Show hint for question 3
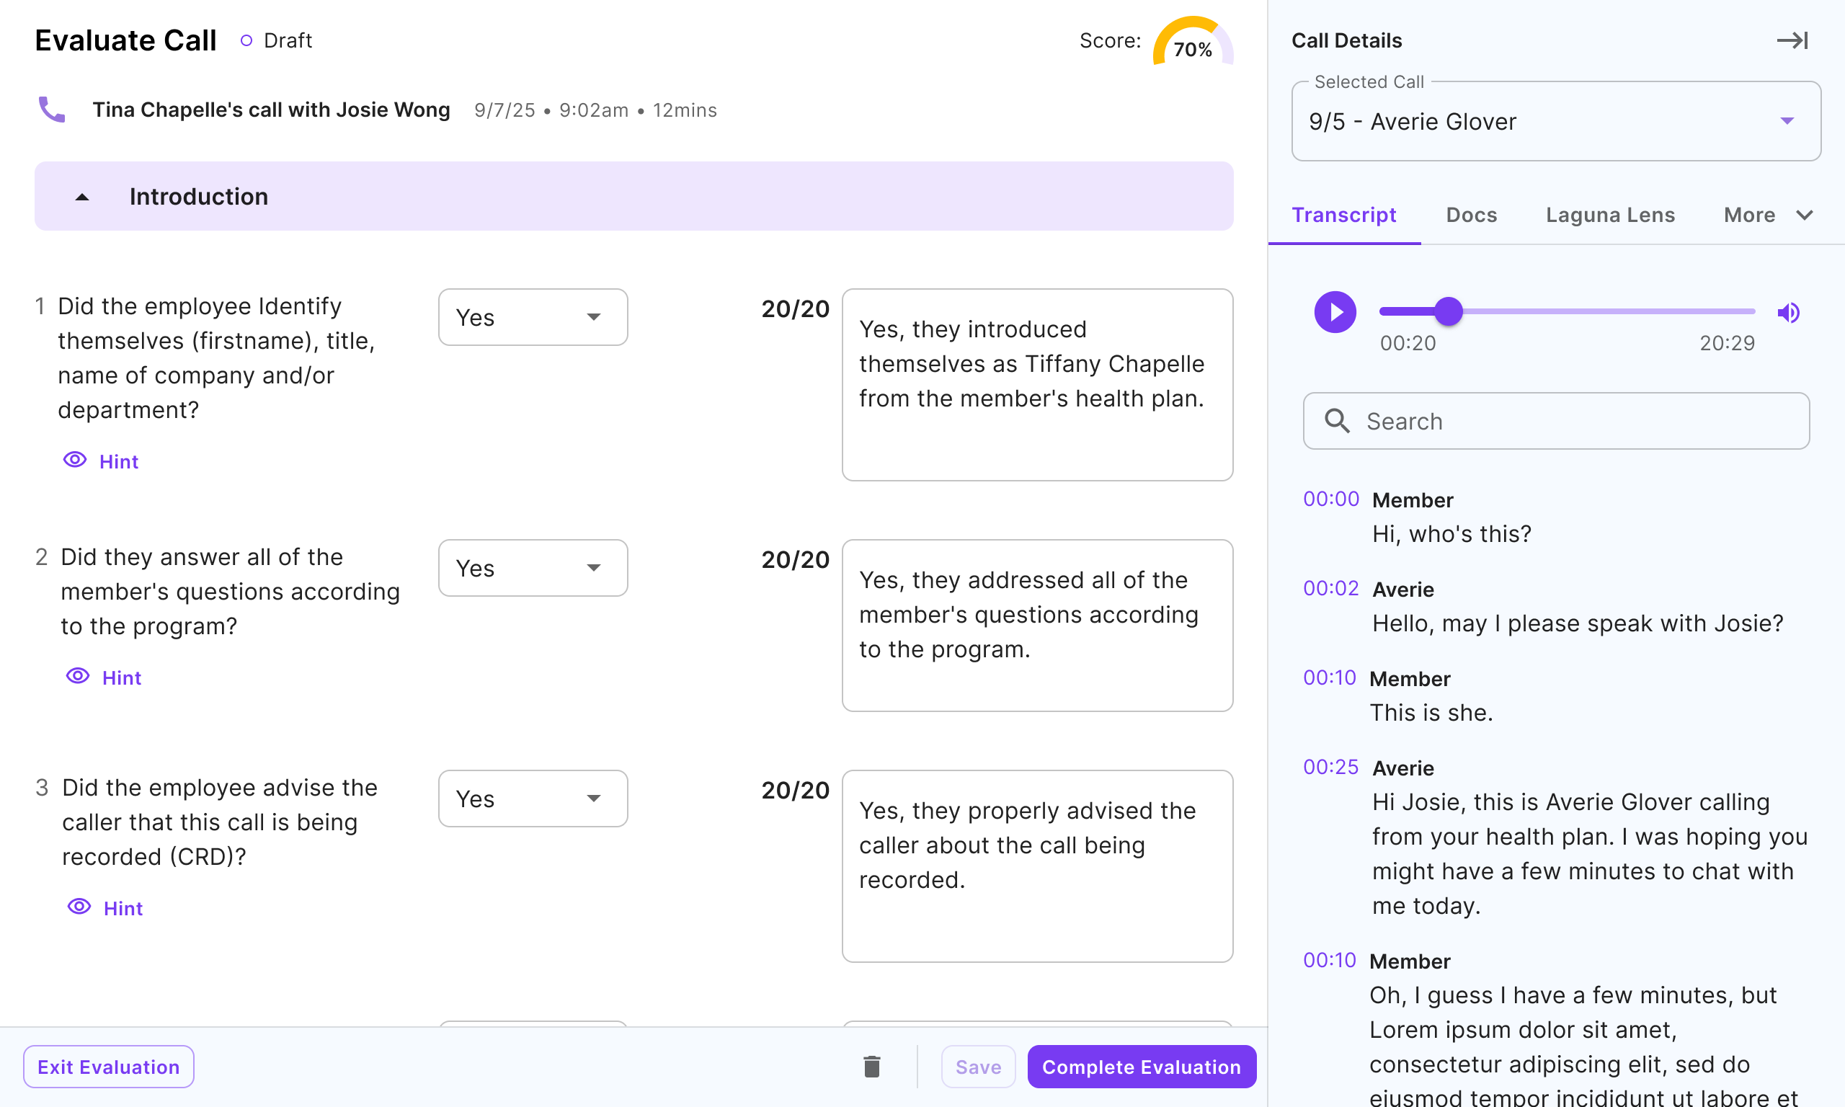Viewport: 1845px width, 1107px height. point(105,908)
